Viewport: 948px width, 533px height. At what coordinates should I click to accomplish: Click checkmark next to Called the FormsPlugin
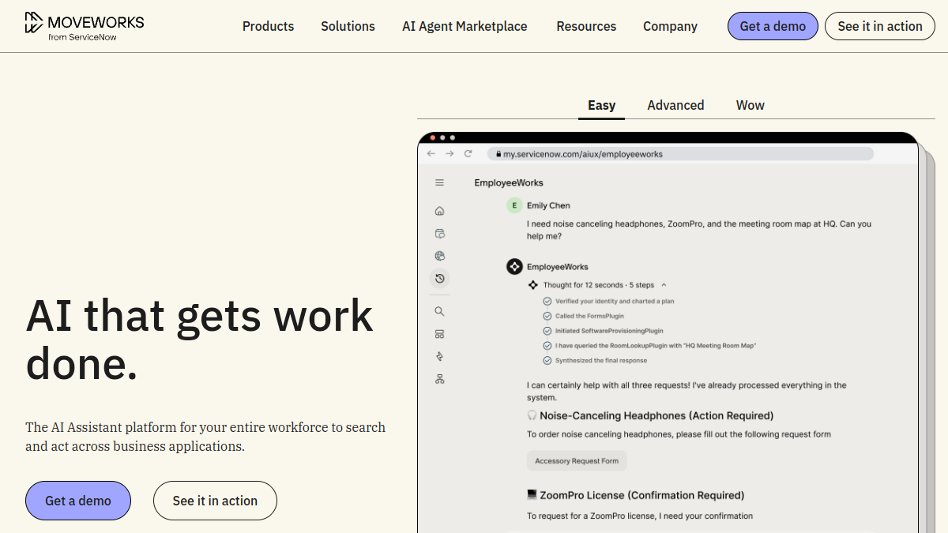[547, 316]
